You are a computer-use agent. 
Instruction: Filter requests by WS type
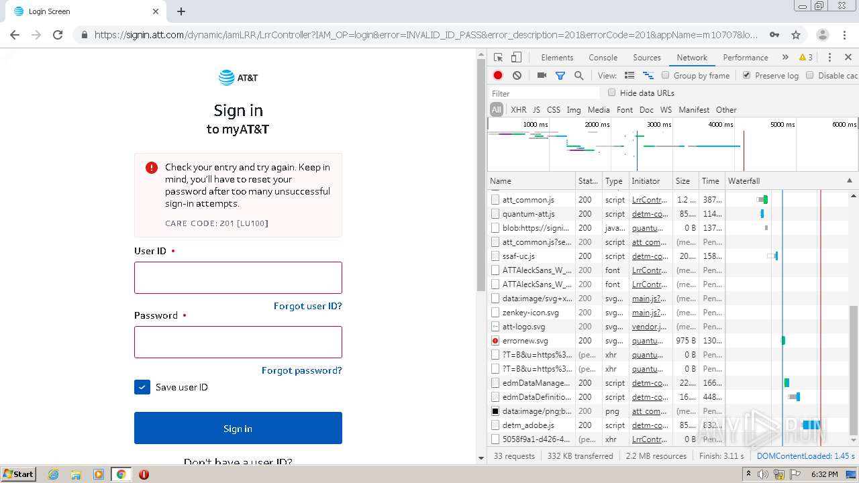point(666,110)
